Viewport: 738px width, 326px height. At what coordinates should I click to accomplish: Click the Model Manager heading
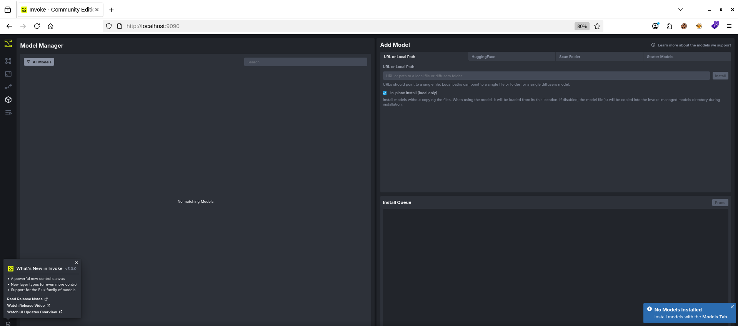[x=42, y=46]
